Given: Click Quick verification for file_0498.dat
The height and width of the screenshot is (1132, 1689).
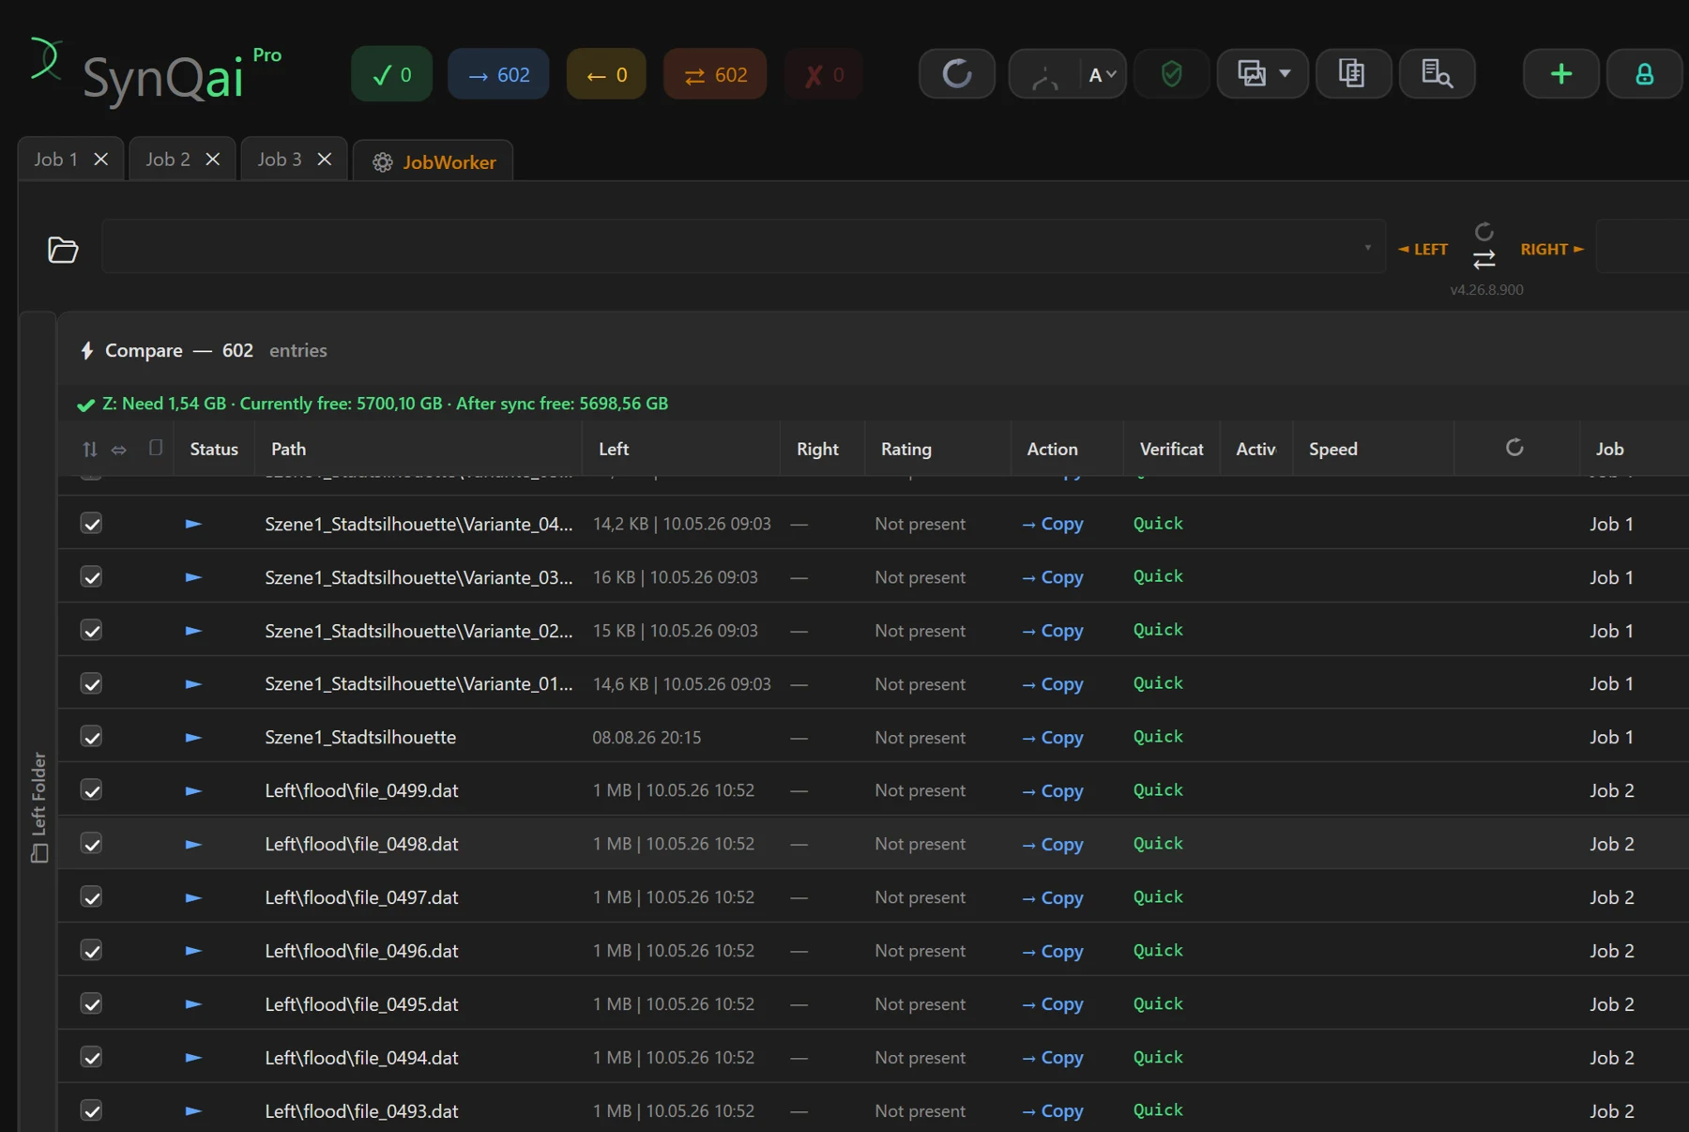Looking at the screenshot, I should point(1158,844).
